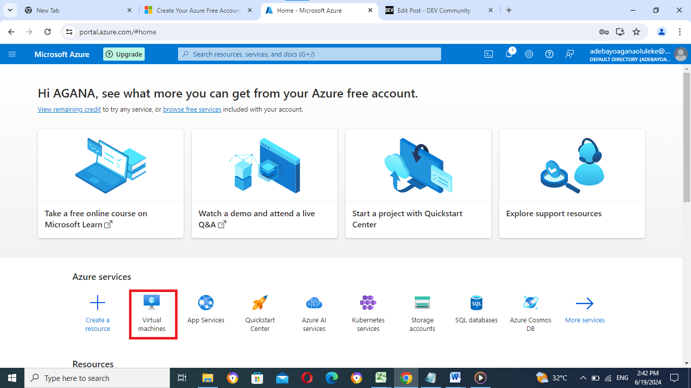
Task: Click the Azure services heading
Action: pyautogui.click(x=102, y=277)
